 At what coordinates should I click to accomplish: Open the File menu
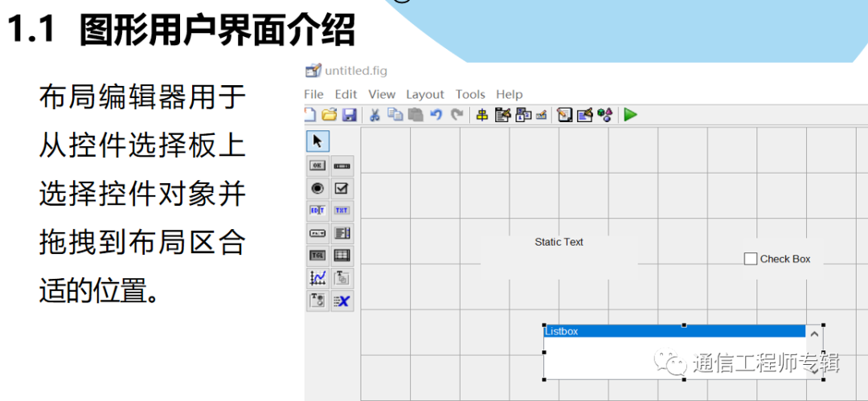coord(313,95)
